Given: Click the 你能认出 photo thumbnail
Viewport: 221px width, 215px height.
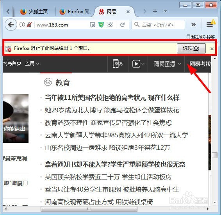Looking at the screenshot, I should click(16, 118).
